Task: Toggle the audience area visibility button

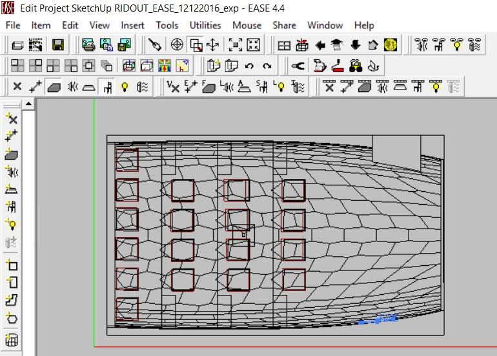Action: 89,87
